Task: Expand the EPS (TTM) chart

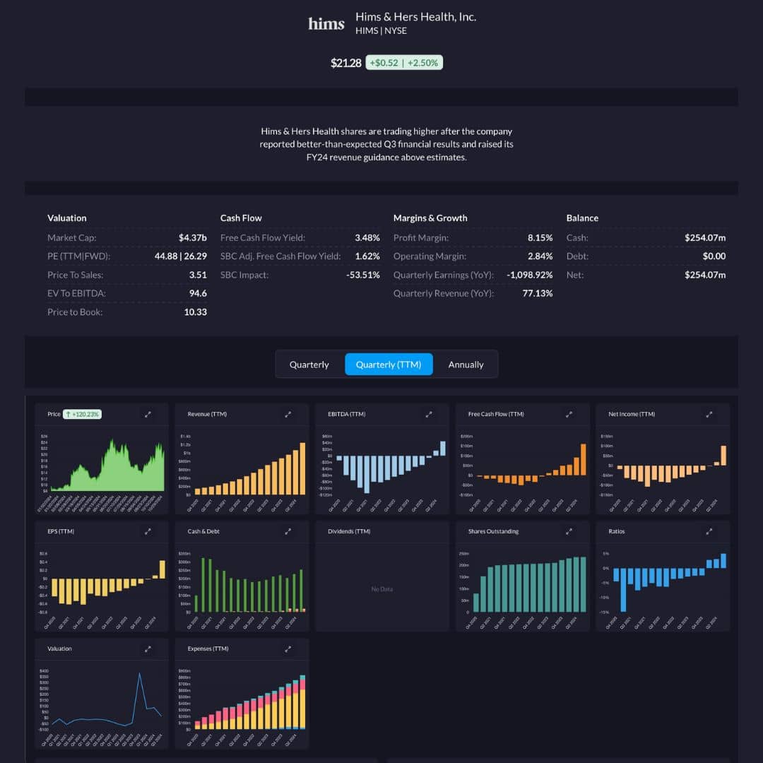Action: pyautogui.click(x=148, y=531)
